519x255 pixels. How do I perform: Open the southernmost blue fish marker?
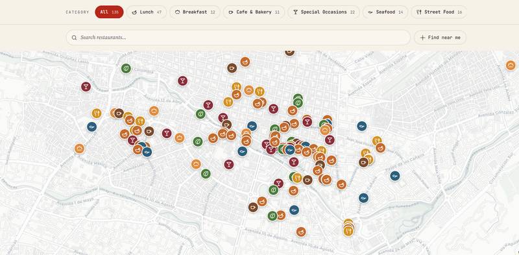[x=294, y=210]
